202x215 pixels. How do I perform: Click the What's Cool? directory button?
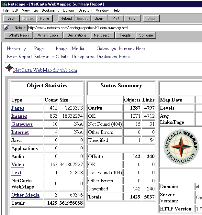click(48, 35)
